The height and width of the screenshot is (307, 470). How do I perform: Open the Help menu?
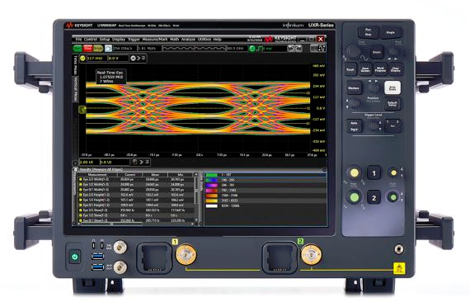click(x=217, y=40)
